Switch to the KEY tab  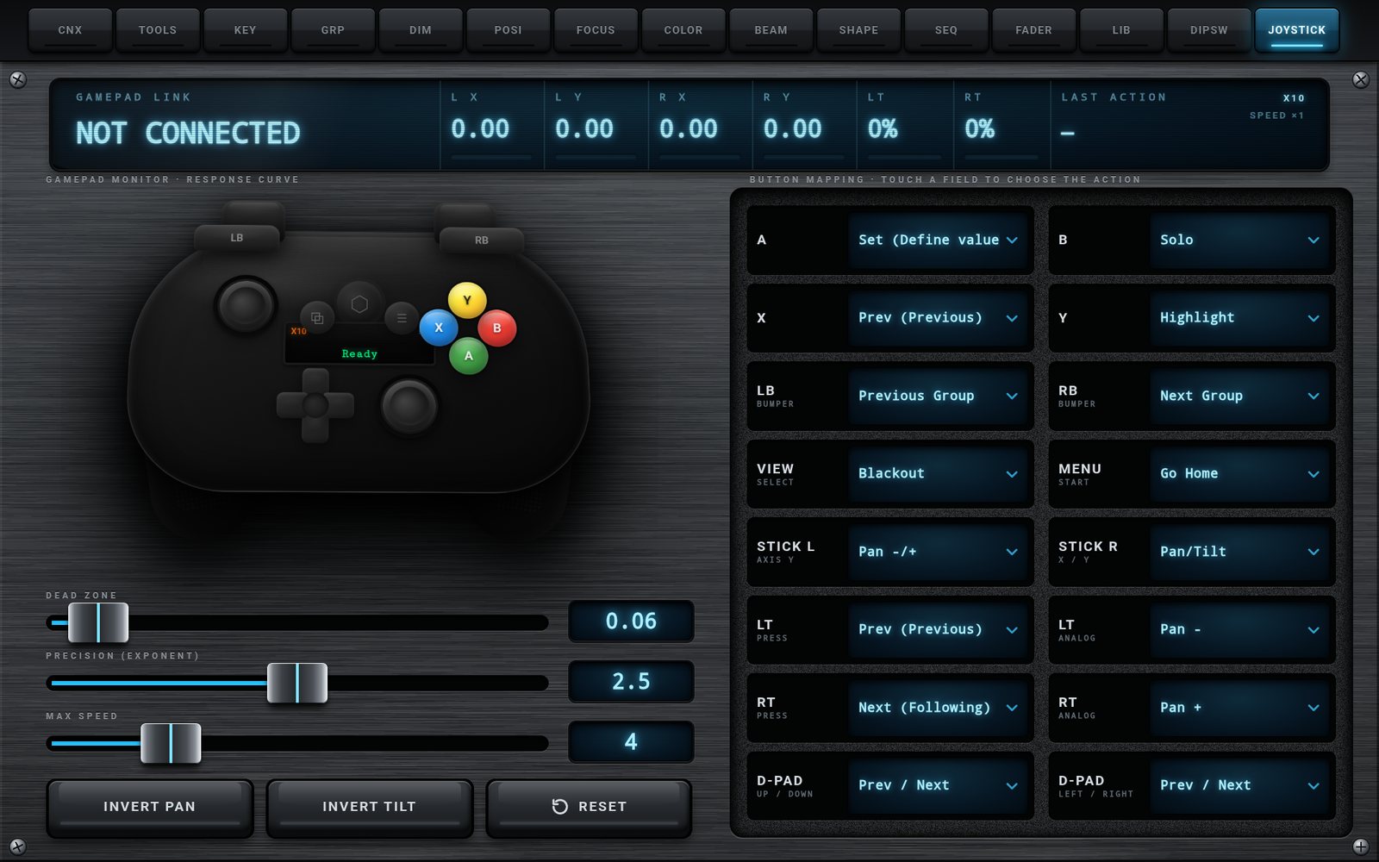pyautogui.click(x=246, y=30)
